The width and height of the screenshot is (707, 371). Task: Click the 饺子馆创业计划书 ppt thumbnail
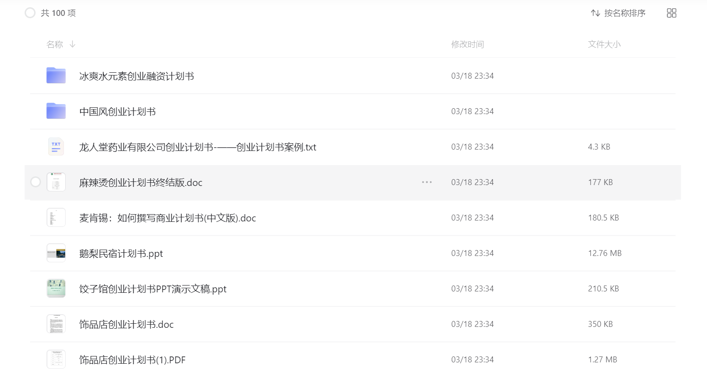tap(56, 289)
